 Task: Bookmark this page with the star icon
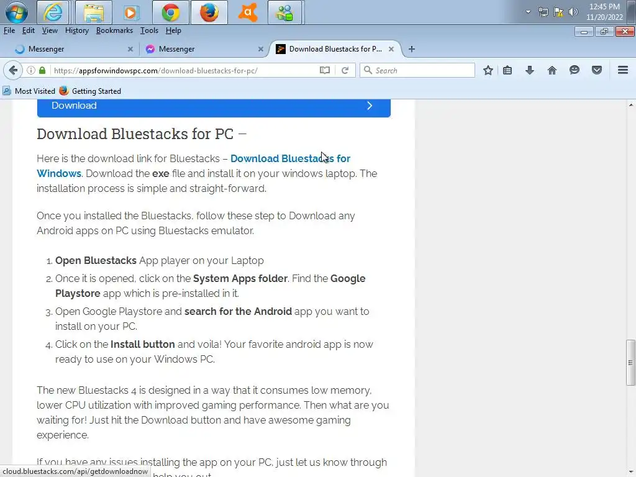click(488, 70)
